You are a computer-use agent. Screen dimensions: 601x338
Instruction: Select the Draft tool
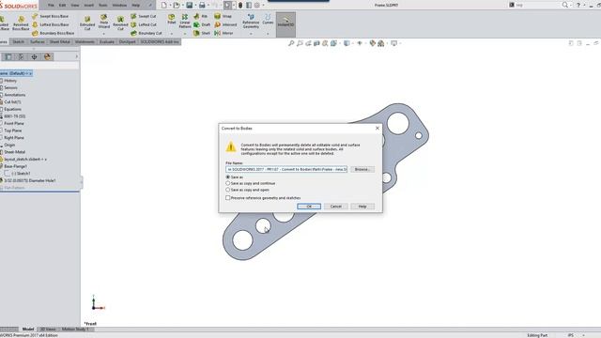coord(202,24)
